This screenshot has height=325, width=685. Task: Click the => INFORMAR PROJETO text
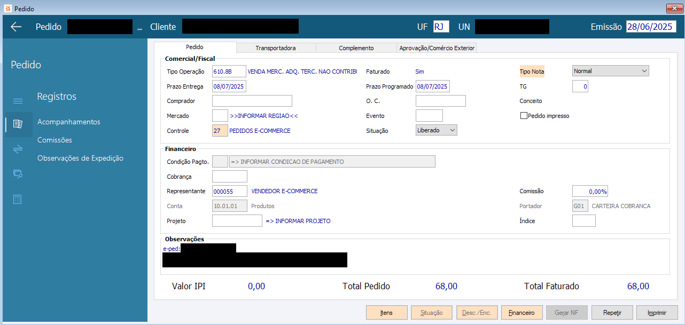coord(298,220)
